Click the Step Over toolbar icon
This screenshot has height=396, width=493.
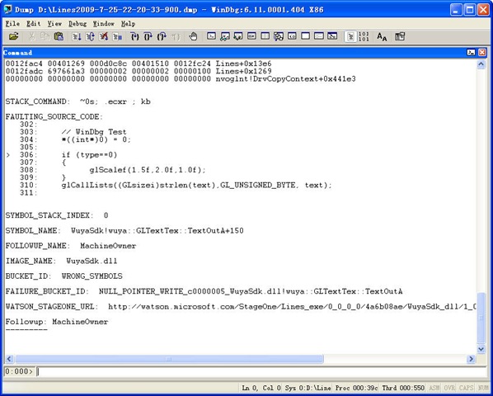tap(148, 36)
